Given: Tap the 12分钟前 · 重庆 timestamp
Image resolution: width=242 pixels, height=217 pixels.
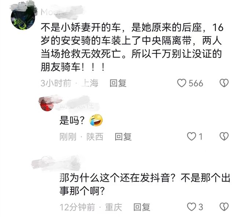Looking at the screenshot, I should click(x=91, y=207).
